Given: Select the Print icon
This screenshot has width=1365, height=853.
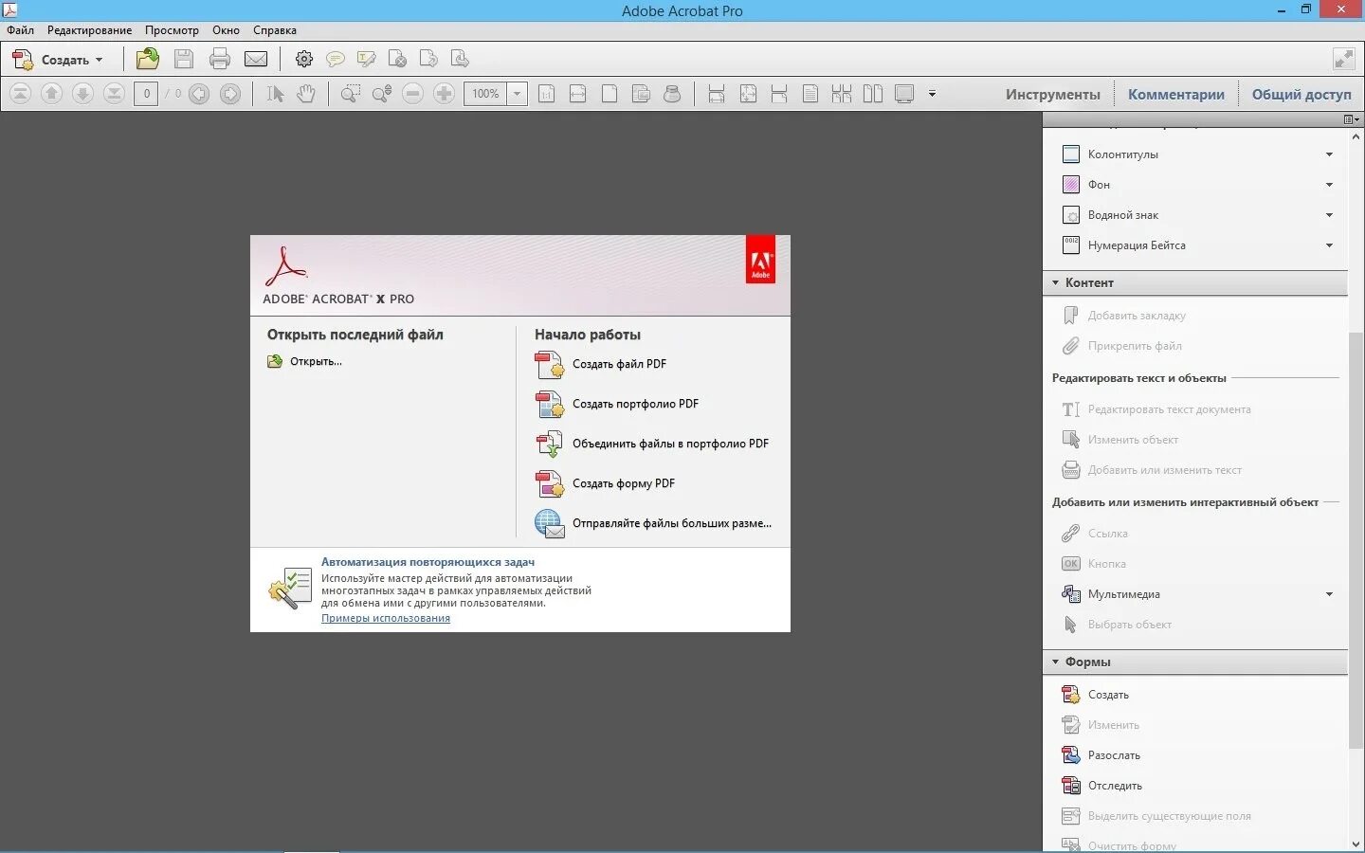Looking at the screenshot, I should 219,59.
